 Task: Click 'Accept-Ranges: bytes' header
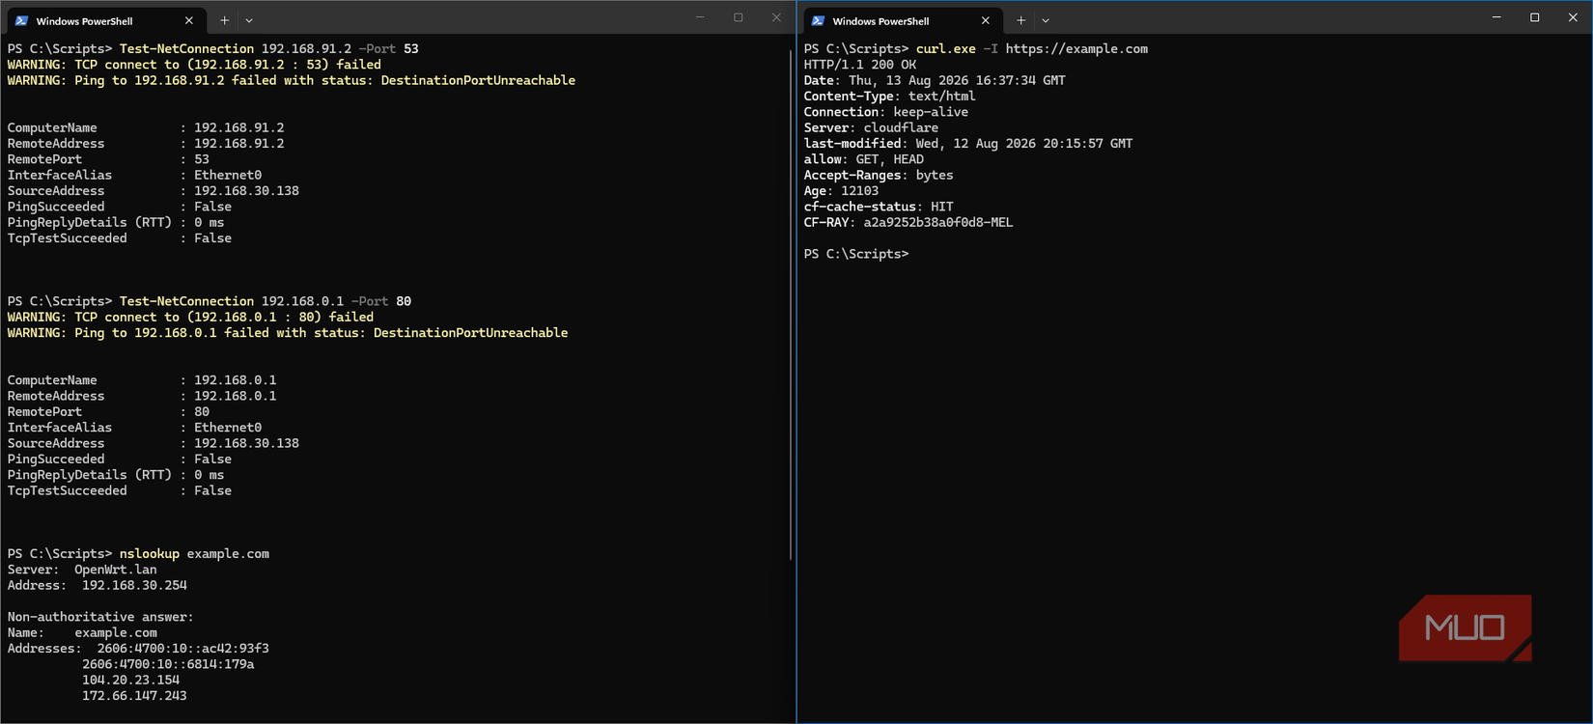click(x=879, y=175)
